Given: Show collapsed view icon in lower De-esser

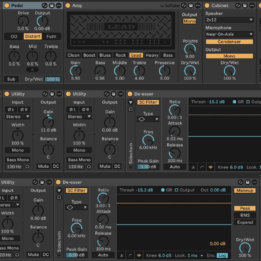Looking at the screenshot, I should 122,255.
